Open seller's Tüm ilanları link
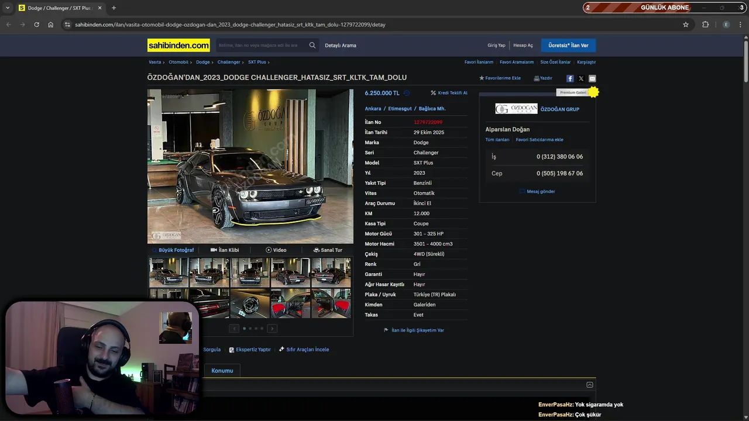Screen dimensions: 749x421 [x=497, y=140]
